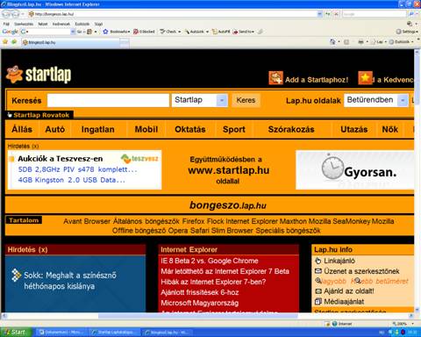
Task: Open the IE address bar dropdown arrow
Action: [x=319, y=14]
